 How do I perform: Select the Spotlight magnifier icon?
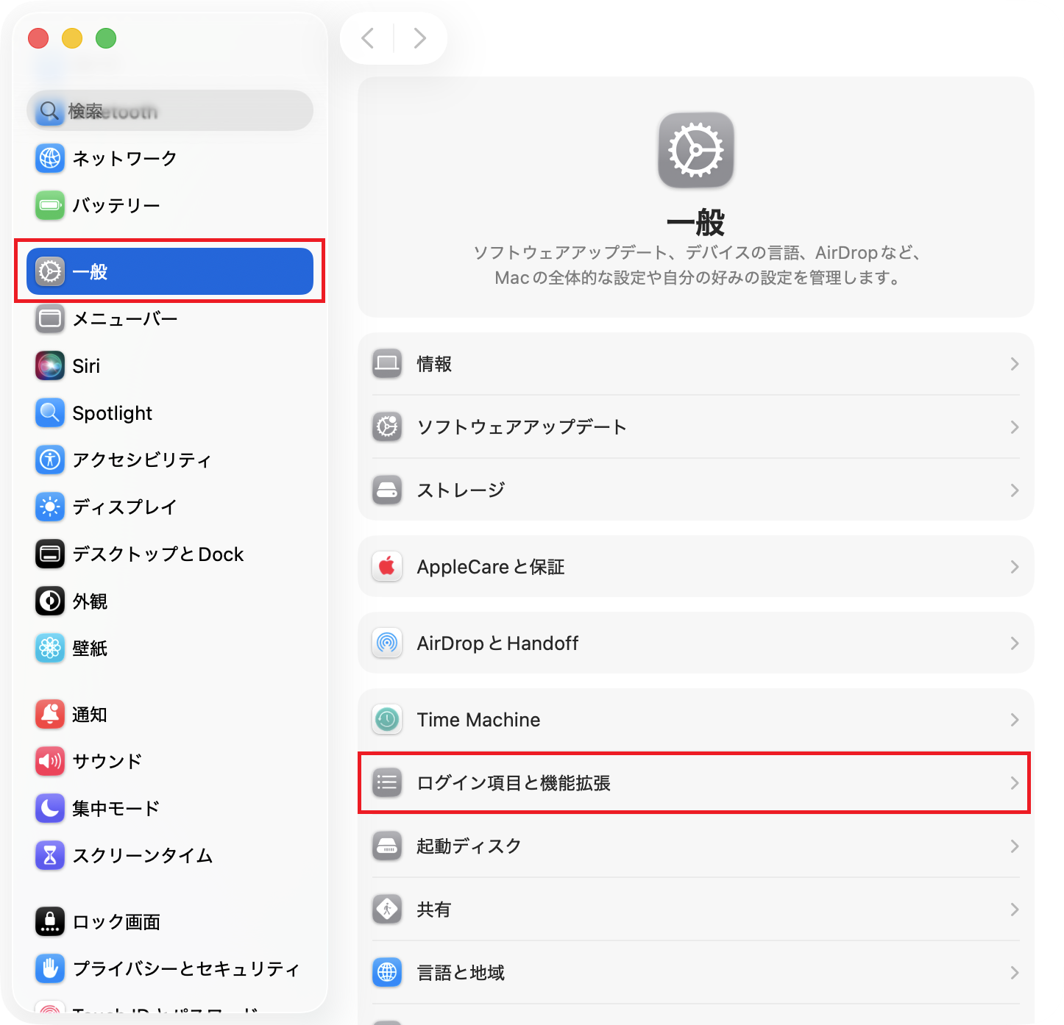click(x=50, y=413)
